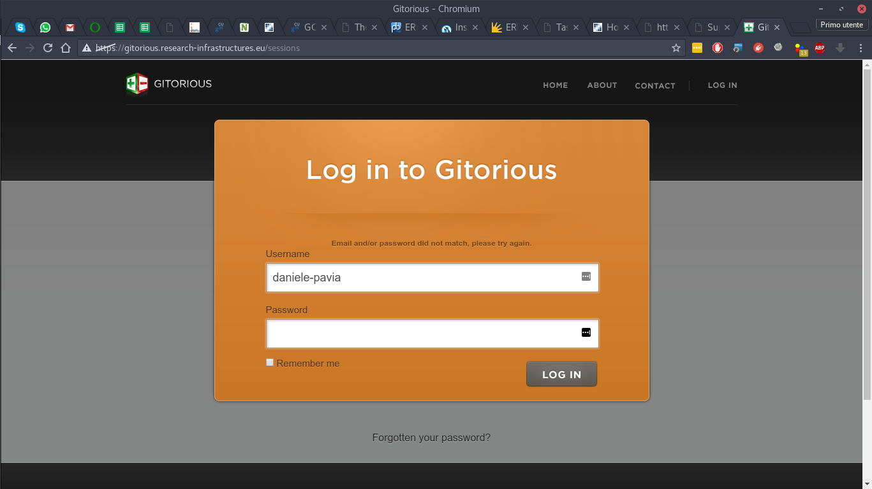Viewport: 872px width, 489px height.
Task: Switch to the pinned WhatsApp tab
Action: point(45,27)
